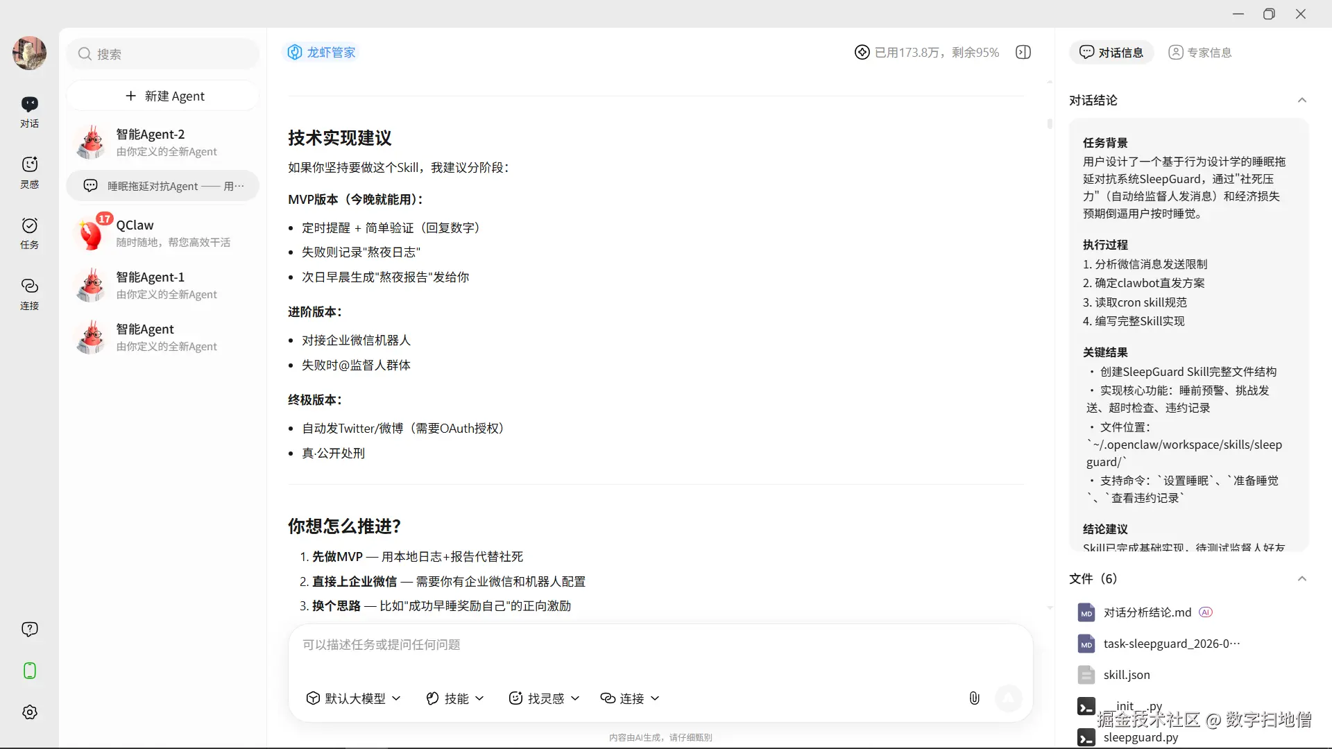This screenshot has width=1332, height=749.
Task: Click the help question mark icon
Action: tap(29, 629)
